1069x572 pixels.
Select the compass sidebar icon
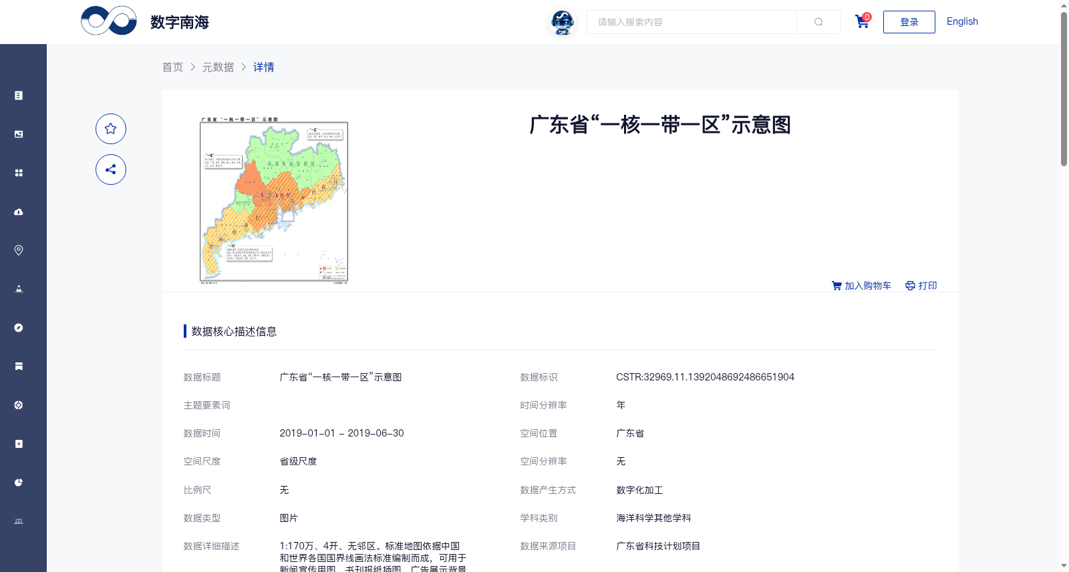(x=19, y=328)
